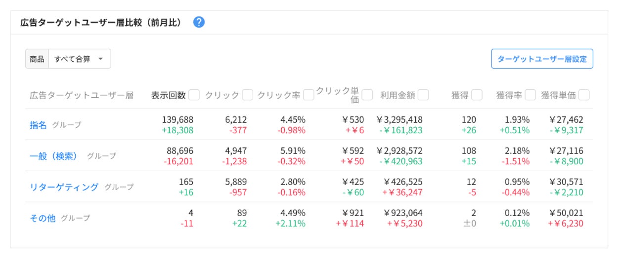This screenshot has width=618, height=258.
Task: Open the その他 group link
Action: (x=43, y=218)
